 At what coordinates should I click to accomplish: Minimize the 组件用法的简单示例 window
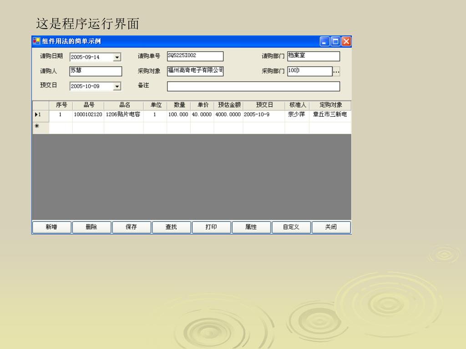324,41
